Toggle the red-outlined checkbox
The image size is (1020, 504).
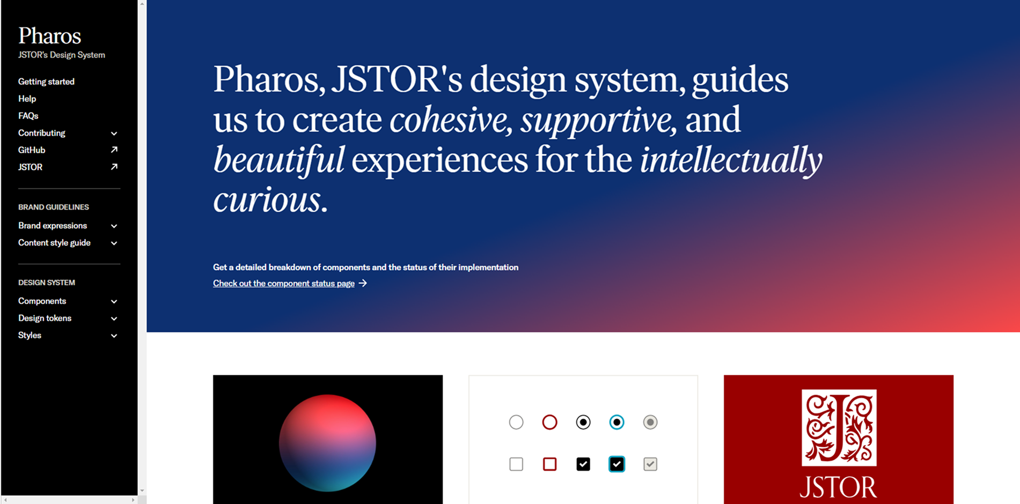pos(549,464)
